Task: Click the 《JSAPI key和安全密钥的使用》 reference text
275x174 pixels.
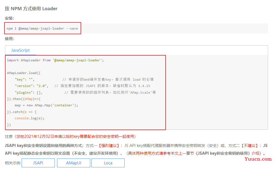Action: pos(222,153)
